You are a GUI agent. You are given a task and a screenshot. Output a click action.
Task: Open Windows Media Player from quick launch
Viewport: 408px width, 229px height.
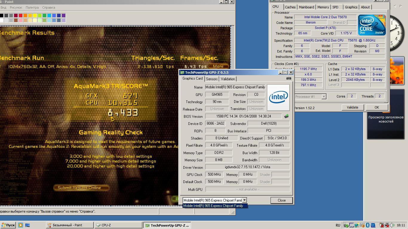pos(20,225)
